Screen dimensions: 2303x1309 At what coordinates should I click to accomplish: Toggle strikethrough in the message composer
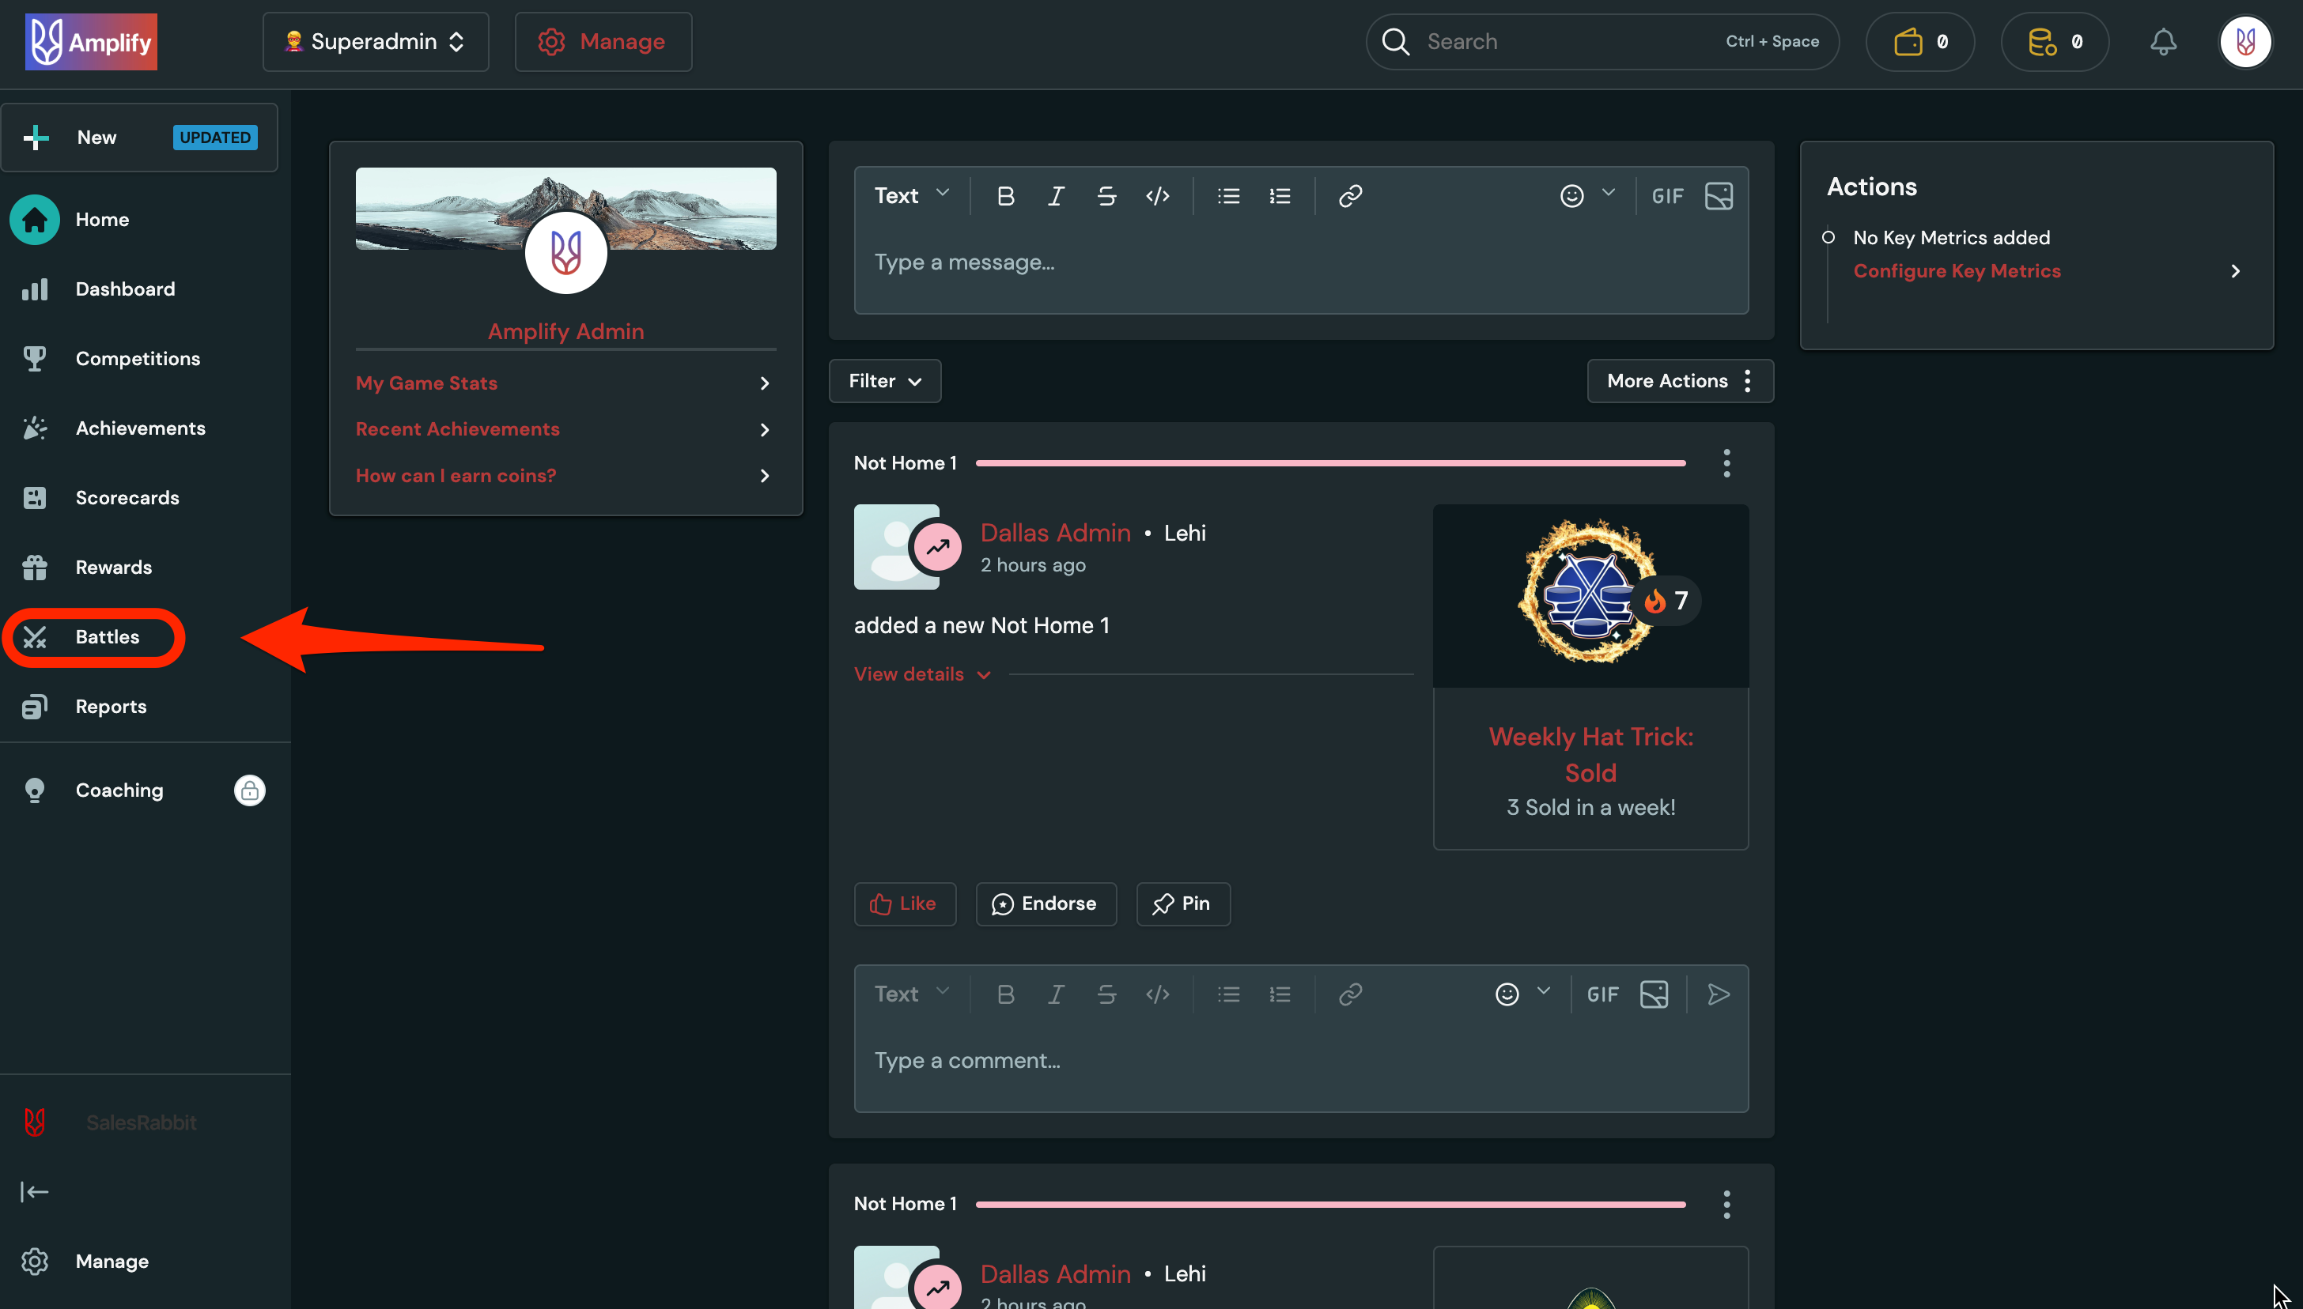coord(1106,195)
